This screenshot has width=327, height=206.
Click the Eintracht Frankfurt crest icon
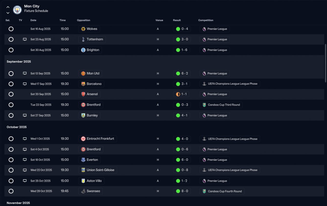[x=83, y=139]
